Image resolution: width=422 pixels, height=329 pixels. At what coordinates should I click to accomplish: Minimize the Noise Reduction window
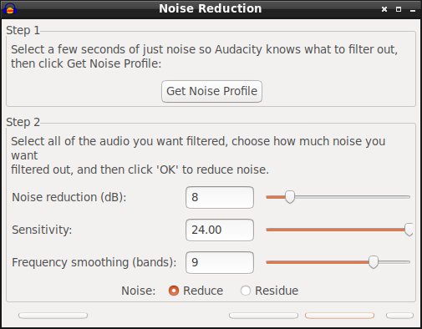coord(413,10)
